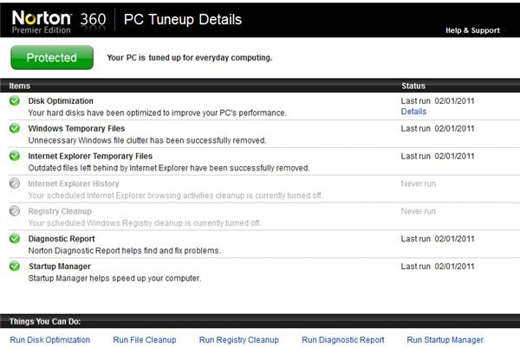Screen dimensions: 520x347
Task: Select the Registry Cleanup item title
Action: point(60,211)
